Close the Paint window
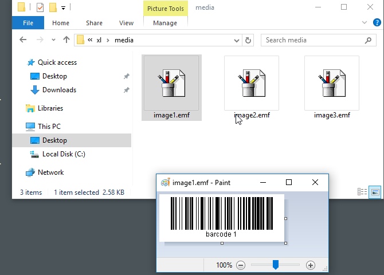384x275 pixels. coord(315,182)
